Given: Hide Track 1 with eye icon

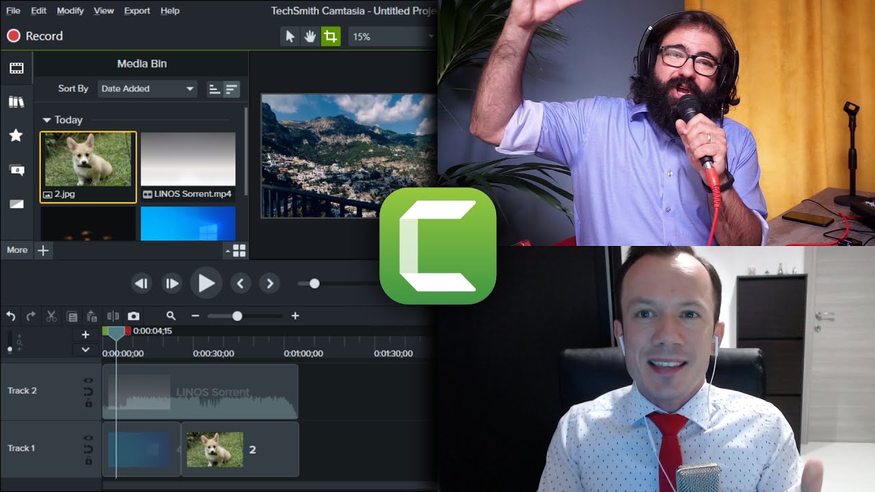Looking at the screenshot, I should pyautogui.click(x=88, y=438).
